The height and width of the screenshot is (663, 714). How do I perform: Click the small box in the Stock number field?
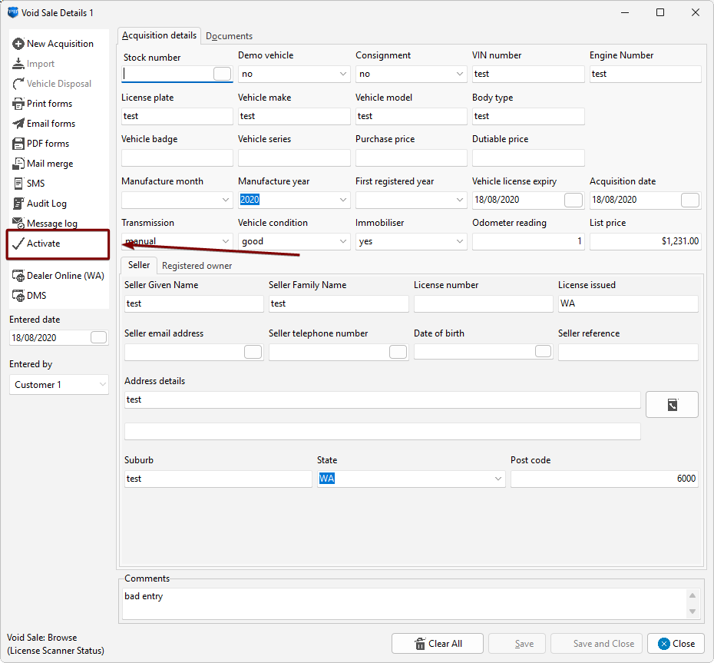click(222, 74)
